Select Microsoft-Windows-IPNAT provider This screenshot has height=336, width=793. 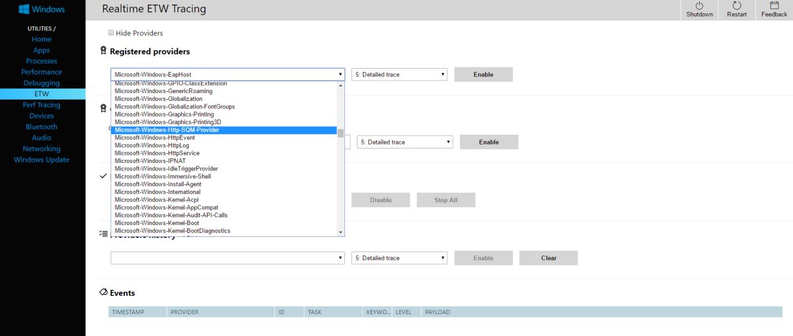pos(224,161)
